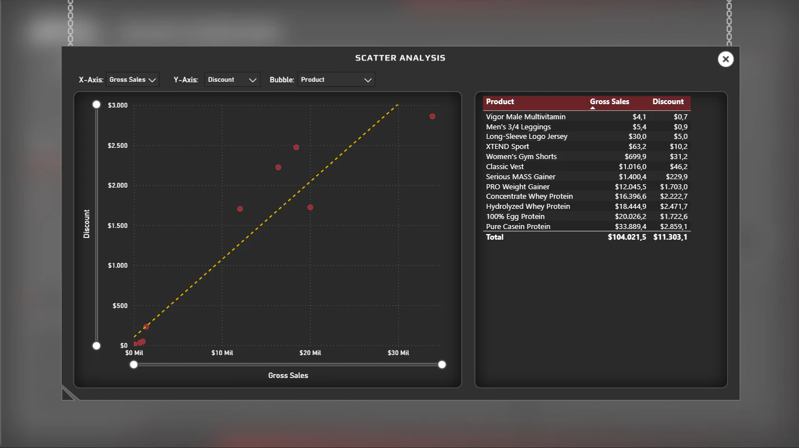Viewport: 799px width, 448px height.
Task: Click the scatter point nearest $34 Mil Gross Sales
Action: [432, 116]
